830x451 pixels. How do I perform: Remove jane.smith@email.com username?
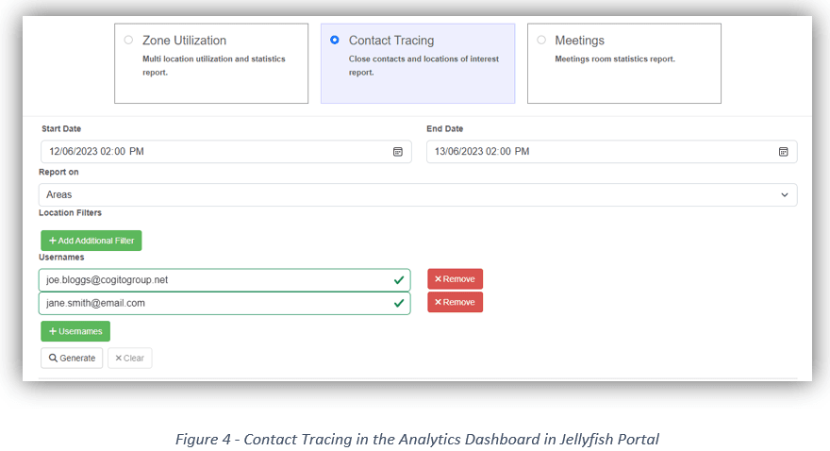(455, 302)
